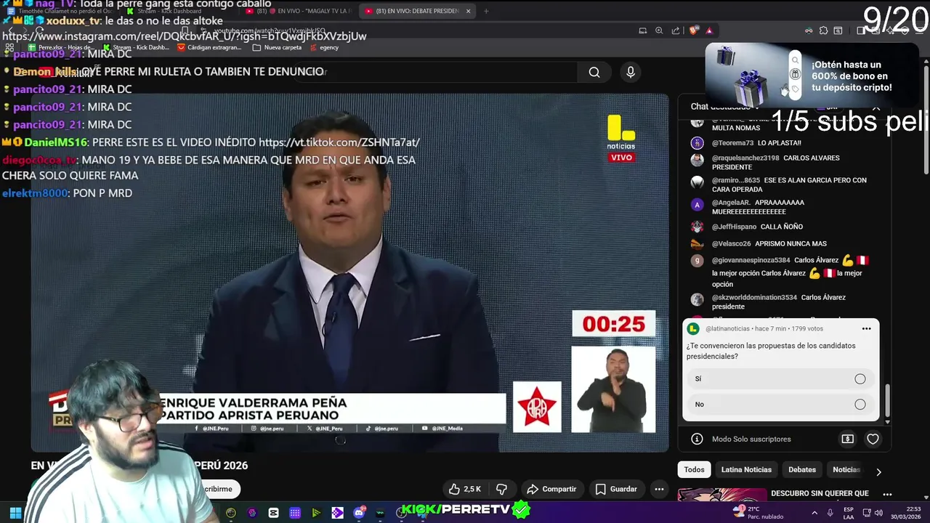
Task: Open the Cárdigan extragran... bookmark
Action: coord(209,47)
